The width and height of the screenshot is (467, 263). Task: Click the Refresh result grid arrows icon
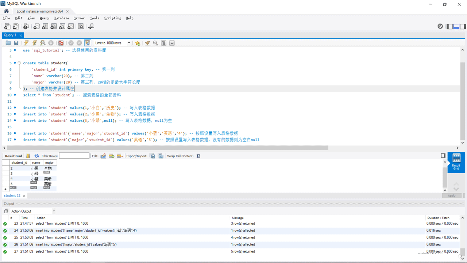[37, 156]
